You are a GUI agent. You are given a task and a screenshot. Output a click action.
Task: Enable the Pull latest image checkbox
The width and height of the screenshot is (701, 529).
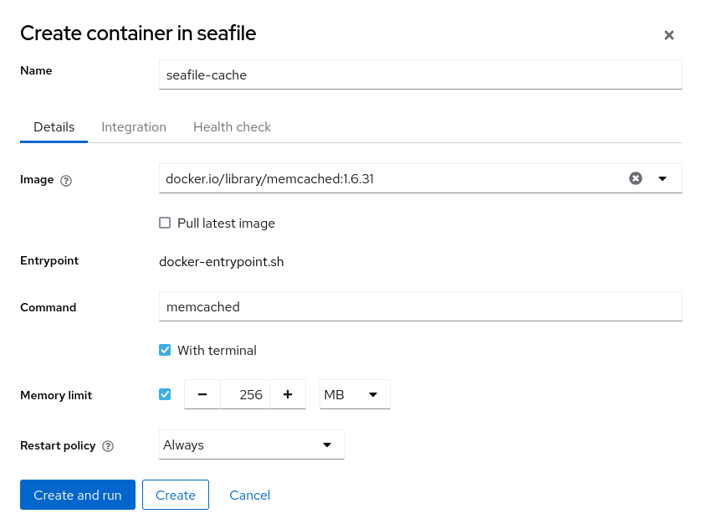pyautogui.click(x=165, y=223)
